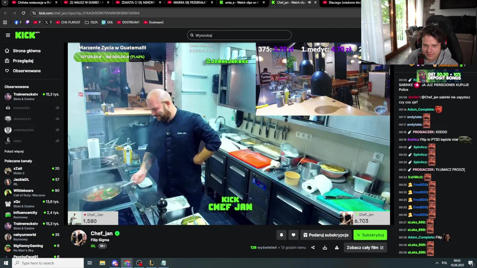Click offline channel xntentacion
The image size is (477, 268).
(32, 130)
